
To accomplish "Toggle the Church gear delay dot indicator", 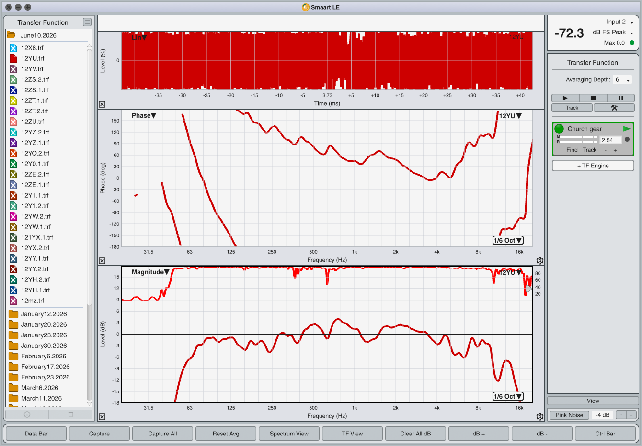I will click(627, 140).
